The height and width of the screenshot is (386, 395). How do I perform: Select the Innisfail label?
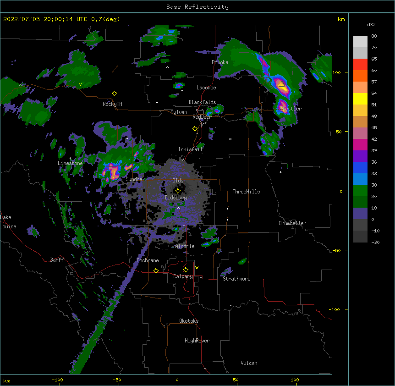(x=191, y=149)
